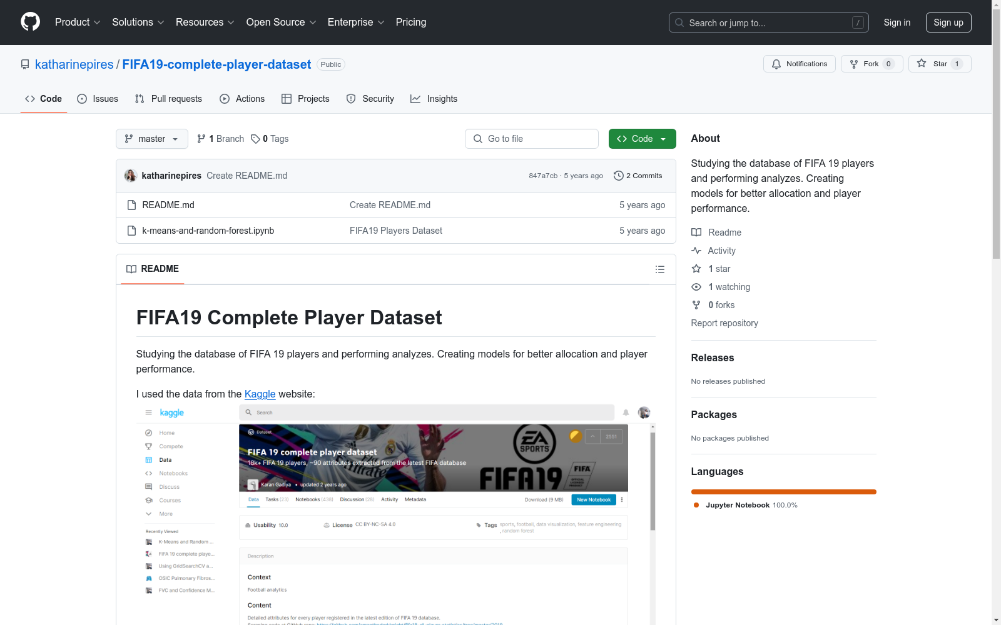Click the orange Jupyter Notebook language bar
The height and width of the screenshot is (625, 1001).
(784, 492)
